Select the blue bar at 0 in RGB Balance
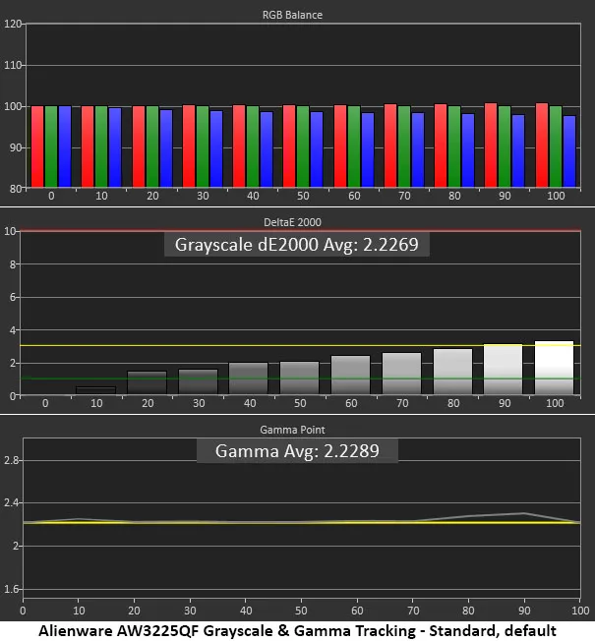The width and height of the screenshot is (595, 641). pyautogui.click(x=65, y=146)
